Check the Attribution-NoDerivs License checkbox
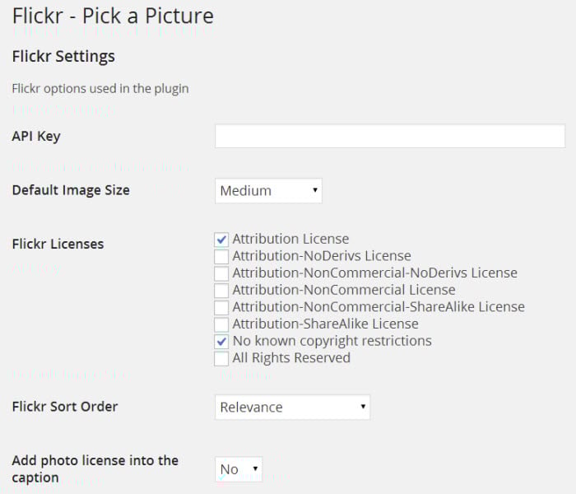Screen dimensions: 576x494 (221, 256)
